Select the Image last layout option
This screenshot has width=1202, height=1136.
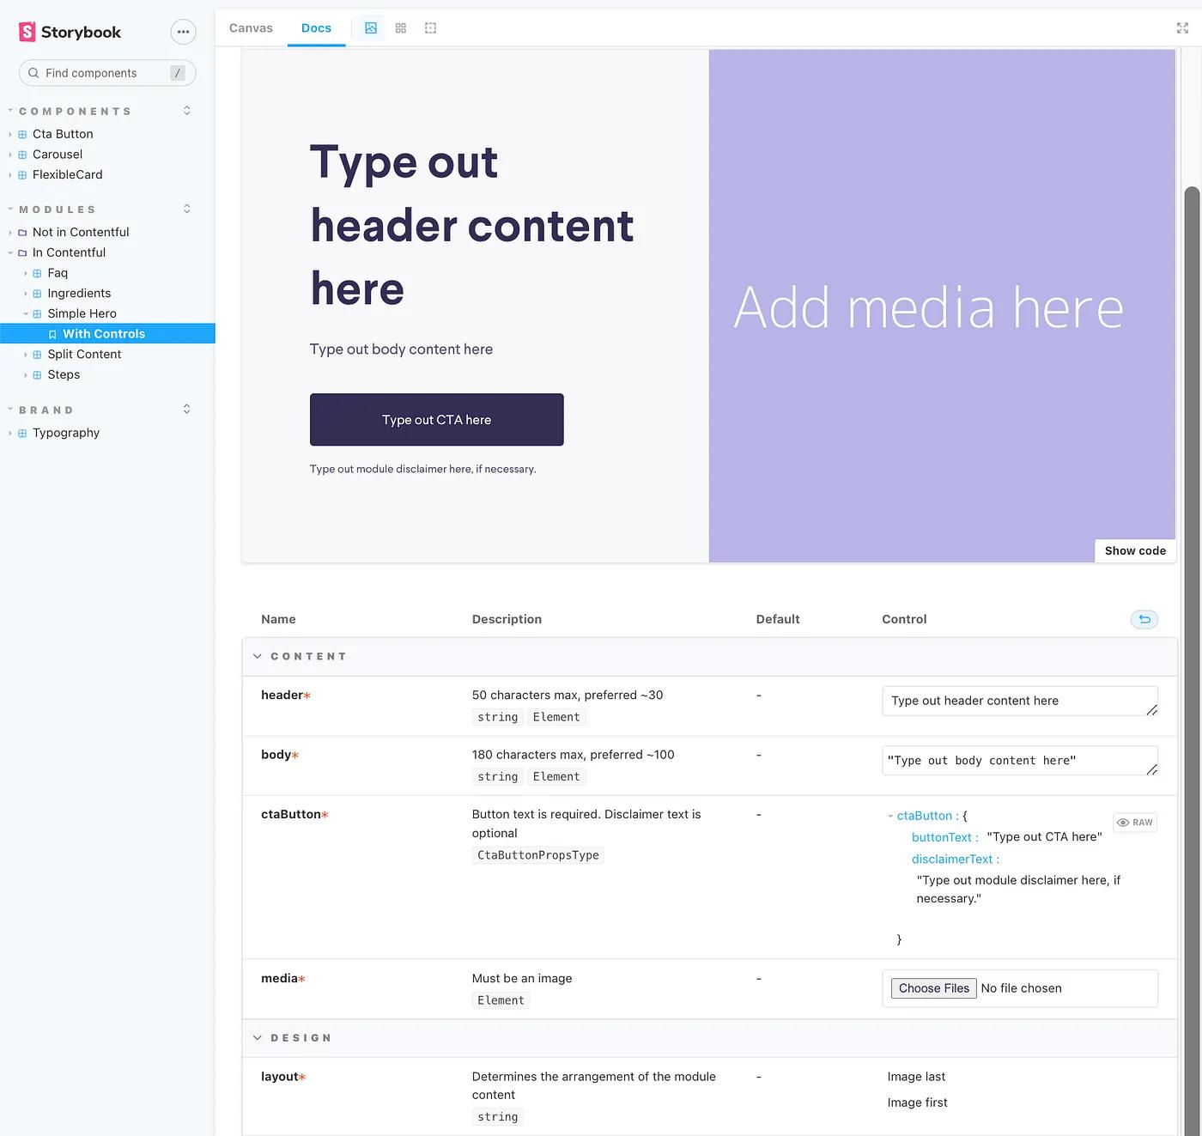coord(916,1076)
